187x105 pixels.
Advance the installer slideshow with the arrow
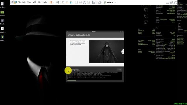click(x=123, y=52)
